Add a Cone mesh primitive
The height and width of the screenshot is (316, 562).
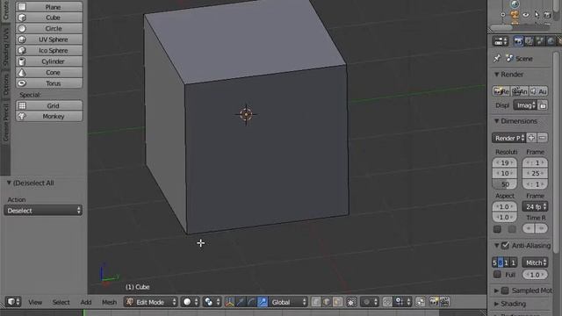[49, 72]
